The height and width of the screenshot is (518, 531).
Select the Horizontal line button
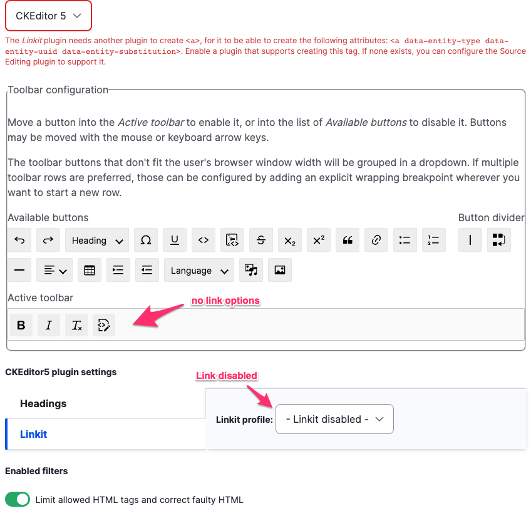[19, 270]
